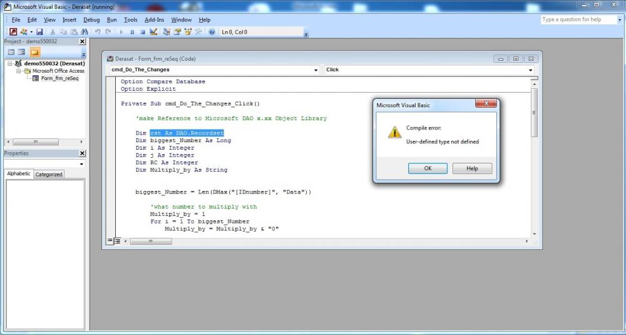Click View Object icon in Project pane
Viewport: 626px width, 335px height.
21,53
